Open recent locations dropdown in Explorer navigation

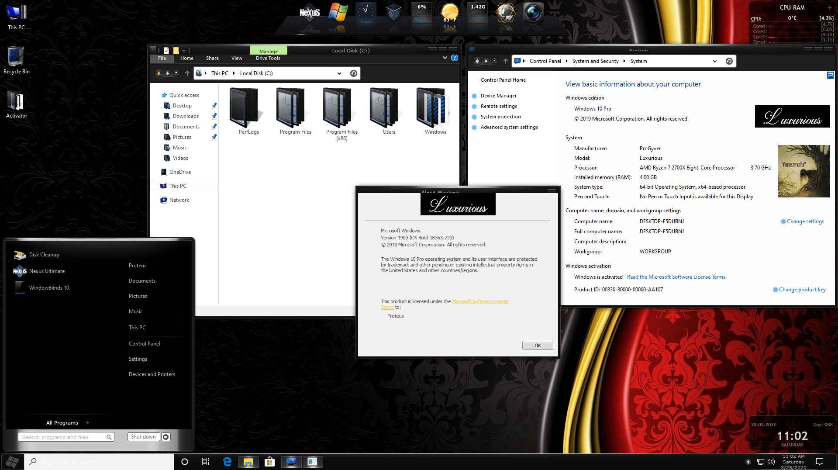pos(176,73)
